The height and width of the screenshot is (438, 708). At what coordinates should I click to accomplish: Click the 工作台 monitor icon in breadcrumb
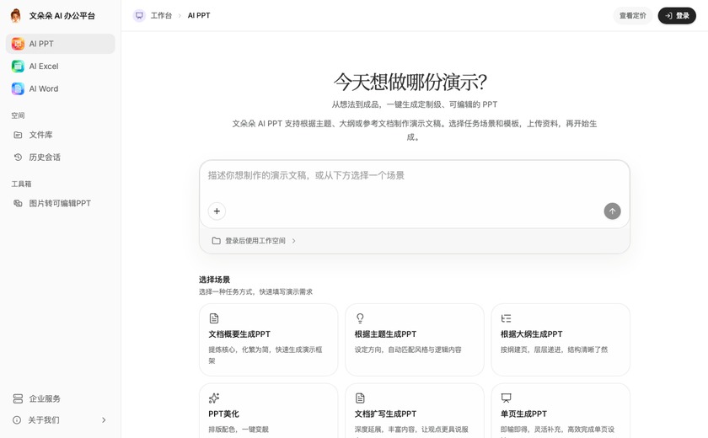139,15
